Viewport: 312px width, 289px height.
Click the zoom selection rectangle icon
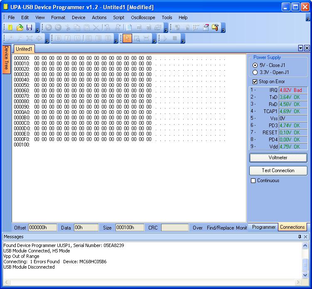point(137,38)
